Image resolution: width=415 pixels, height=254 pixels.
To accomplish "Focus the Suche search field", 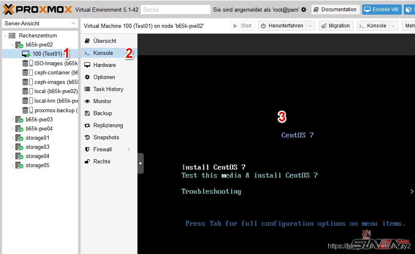I will point(175,10).
